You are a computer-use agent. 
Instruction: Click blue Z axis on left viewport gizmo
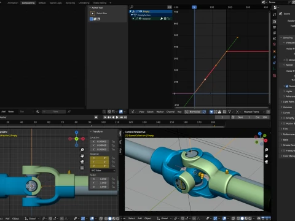coord(76,133)
